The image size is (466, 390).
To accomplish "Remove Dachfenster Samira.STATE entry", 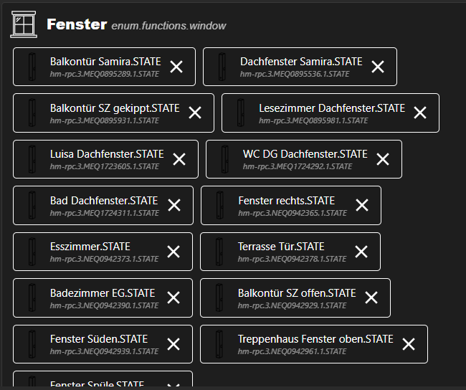I will [x=378, y=67].
